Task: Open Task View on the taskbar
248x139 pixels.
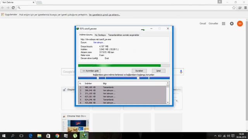Action: pos(21,136)
